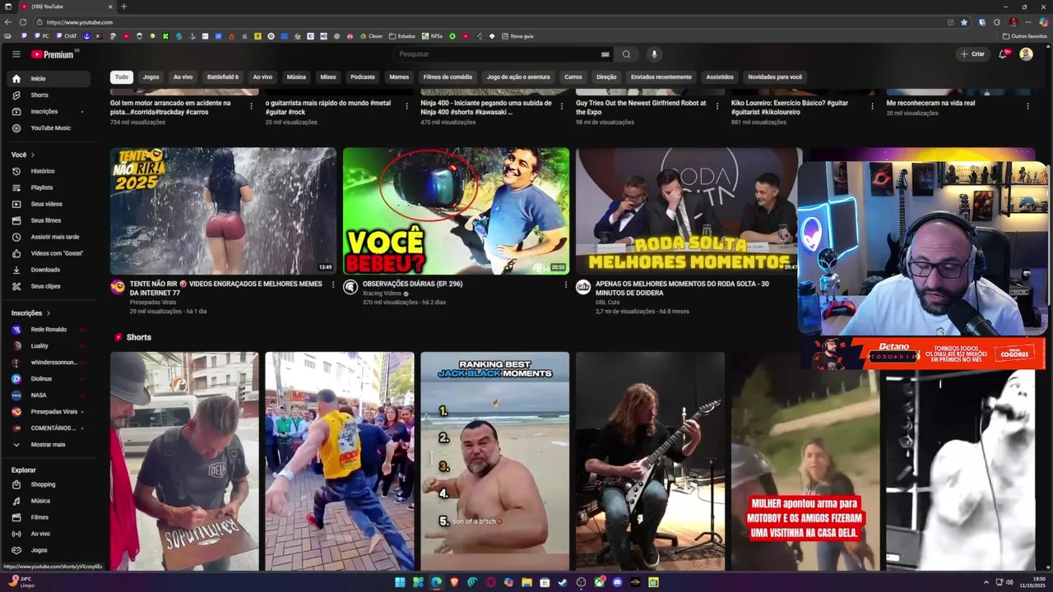Open Ao vivo under Explorar
Screen dimensions: 1053x592
point(49,534)
